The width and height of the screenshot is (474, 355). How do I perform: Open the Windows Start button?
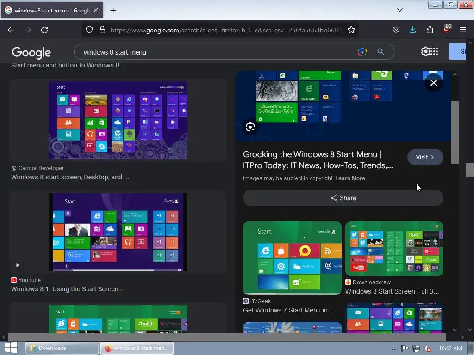(x=11, y=348)
